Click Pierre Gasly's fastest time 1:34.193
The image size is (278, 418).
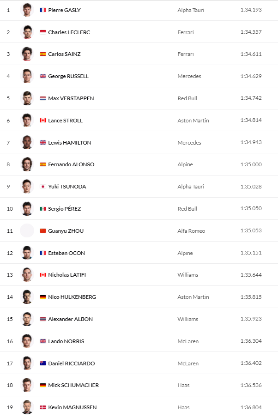251,10
